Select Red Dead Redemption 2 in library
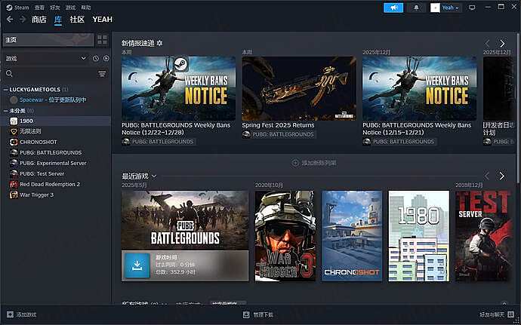This screenshot has height=325, width=521. click(50, 184)
